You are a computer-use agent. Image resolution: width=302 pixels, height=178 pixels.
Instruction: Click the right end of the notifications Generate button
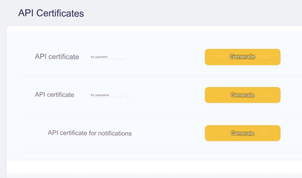click(x=275, y=133)
